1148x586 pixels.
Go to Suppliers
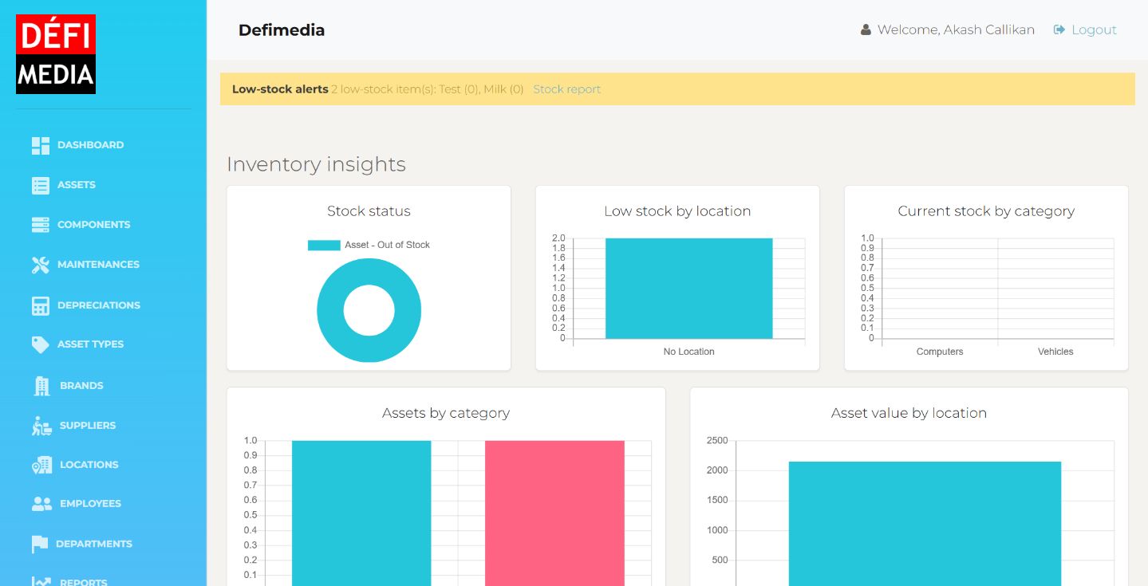coord(88,426)
